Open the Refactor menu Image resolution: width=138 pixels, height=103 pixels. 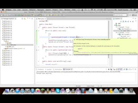(x=32, y=10)
